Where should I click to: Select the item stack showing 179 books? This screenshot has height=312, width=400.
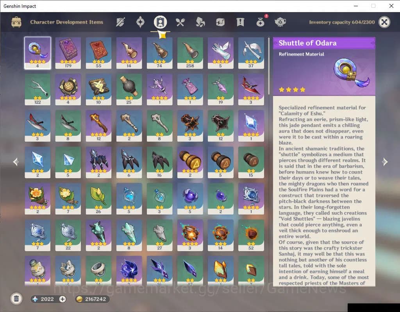tap(68, 53)
